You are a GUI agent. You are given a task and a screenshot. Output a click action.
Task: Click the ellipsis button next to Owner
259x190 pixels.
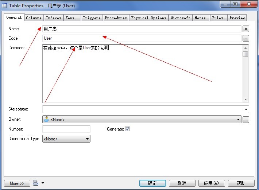(246, 120)
